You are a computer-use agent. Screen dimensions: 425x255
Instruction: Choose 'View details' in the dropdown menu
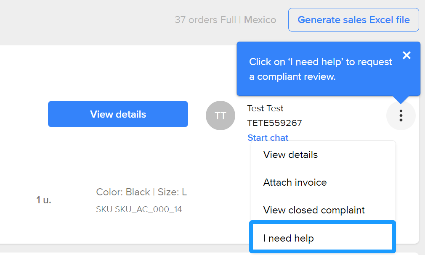pos(290,155)
